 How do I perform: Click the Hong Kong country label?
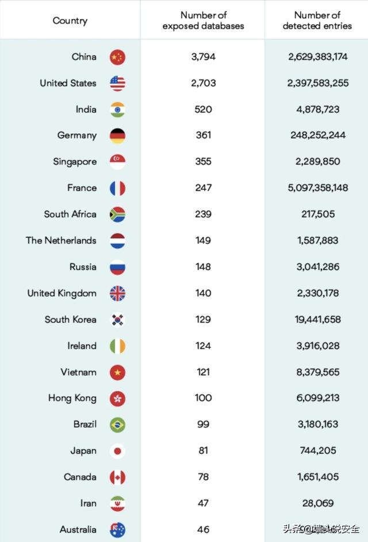click(72, 398)
